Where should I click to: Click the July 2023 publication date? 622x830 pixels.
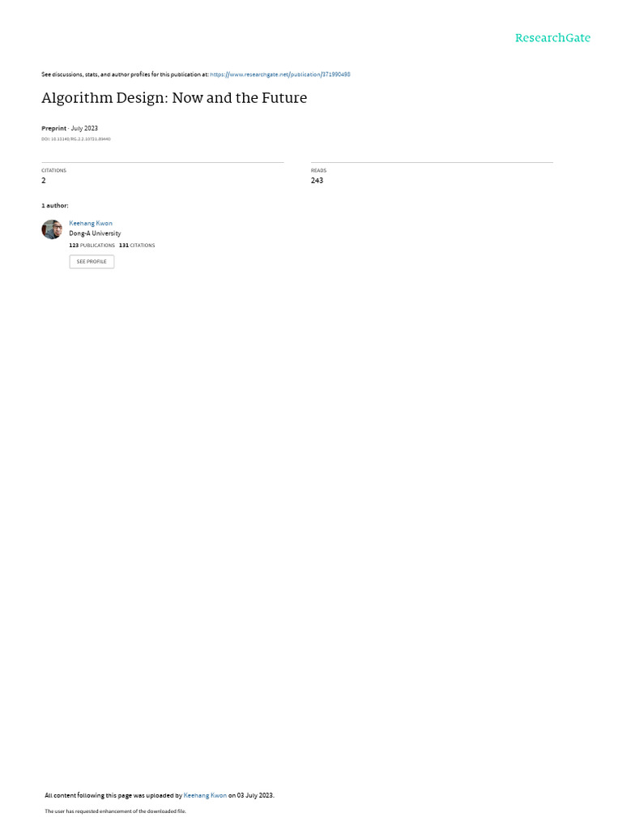[84, 129]
